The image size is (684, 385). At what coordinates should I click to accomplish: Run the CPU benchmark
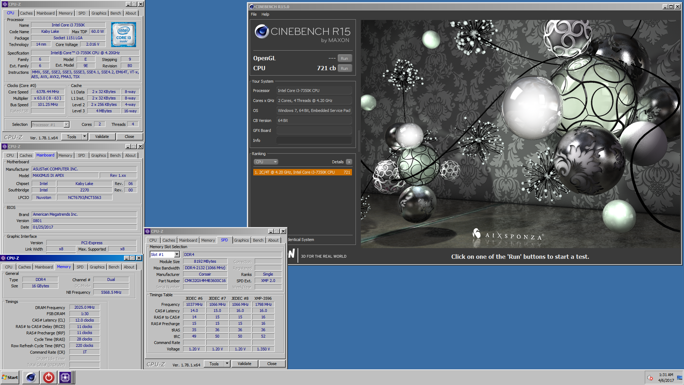[x=344, y=68]
